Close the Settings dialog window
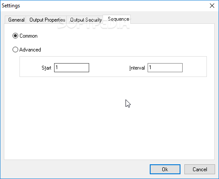 (212, 6)
